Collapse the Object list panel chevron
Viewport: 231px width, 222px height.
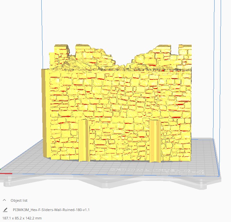(5, 200)
